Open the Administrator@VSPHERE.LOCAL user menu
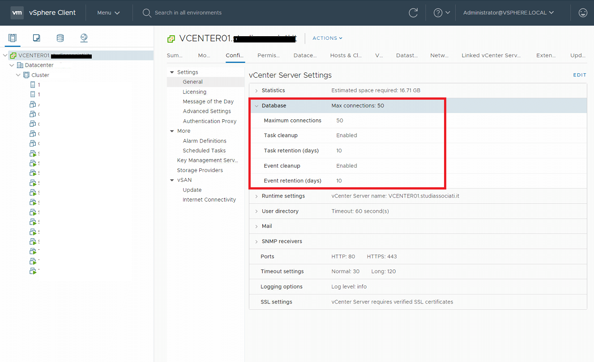 tap(508, 13)
